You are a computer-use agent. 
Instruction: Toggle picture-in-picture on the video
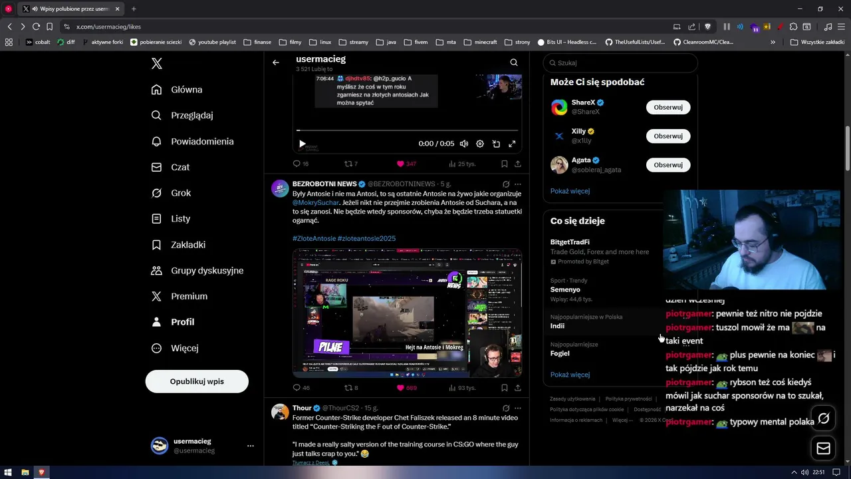pyautogui.click(x=496, y=144)
